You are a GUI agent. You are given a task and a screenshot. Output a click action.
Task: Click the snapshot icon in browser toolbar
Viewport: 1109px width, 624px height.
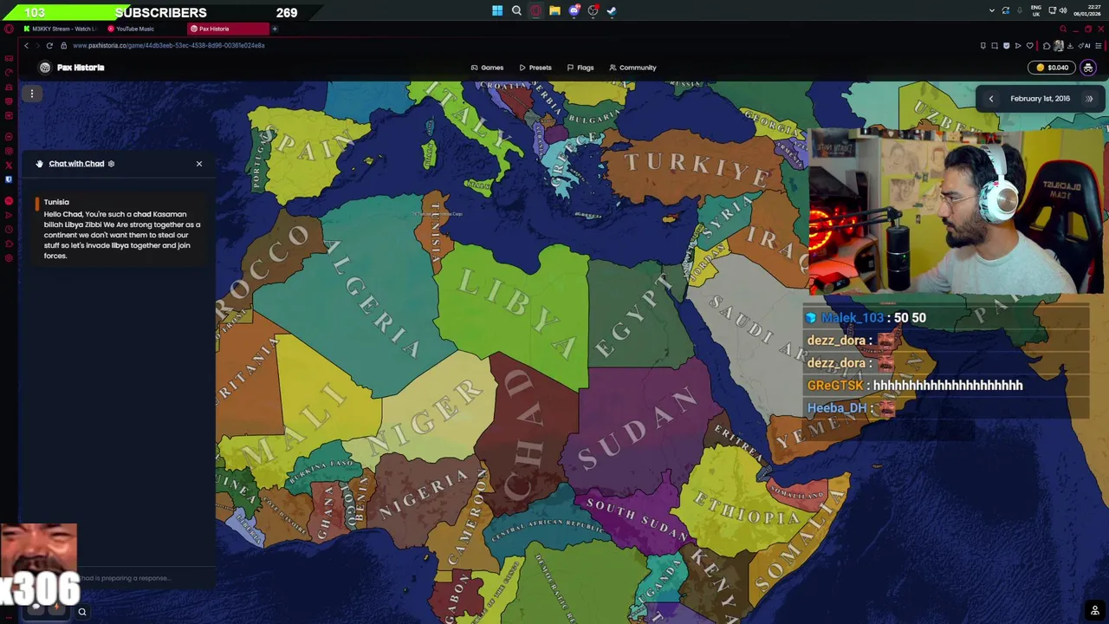(995, 46)
